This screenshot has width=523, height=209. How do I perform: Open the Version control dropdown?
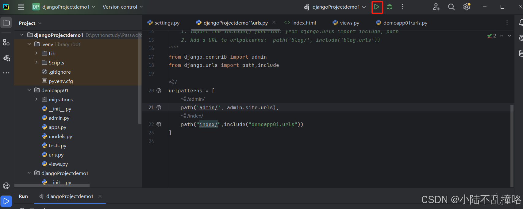(x=123, y=7)
